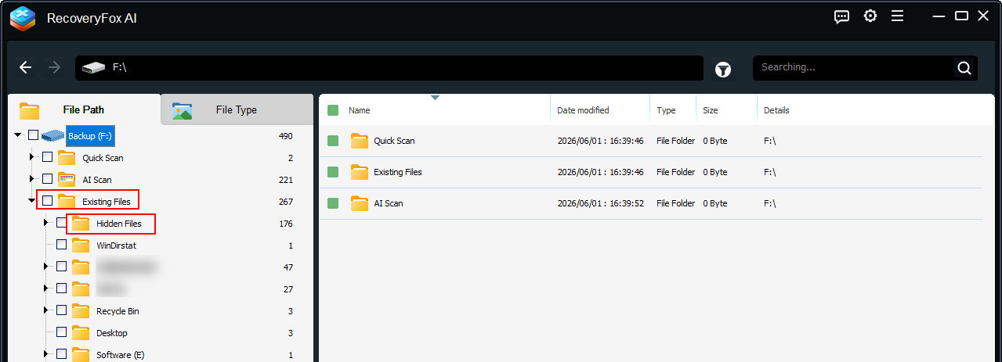1002x362 pixels.
Task: Expand the folder with count 27
Action: pyautogui.click(x=46, y=289)
